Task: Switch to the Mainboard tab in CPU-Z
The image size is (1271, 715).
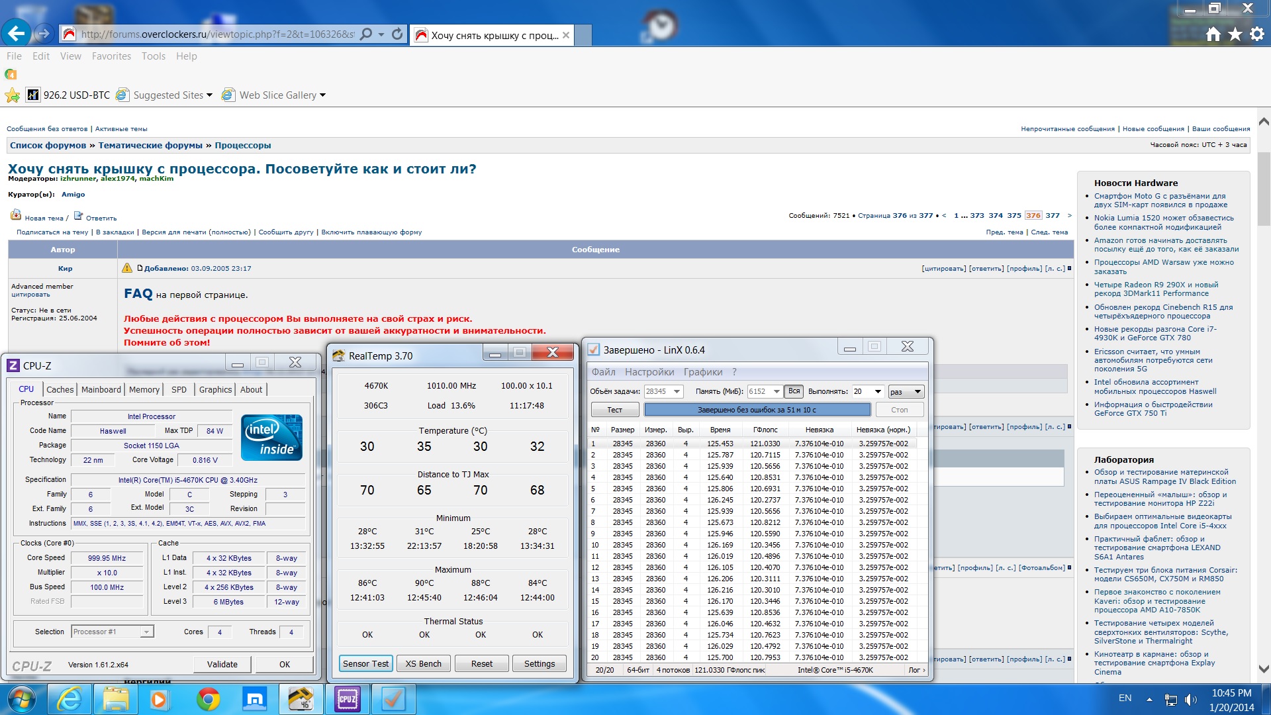Action: (x=101, y=389)
